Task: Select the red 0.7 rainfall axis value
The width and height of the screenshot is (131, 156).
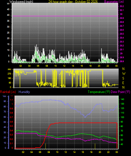Action: click(x=12, y=117)
